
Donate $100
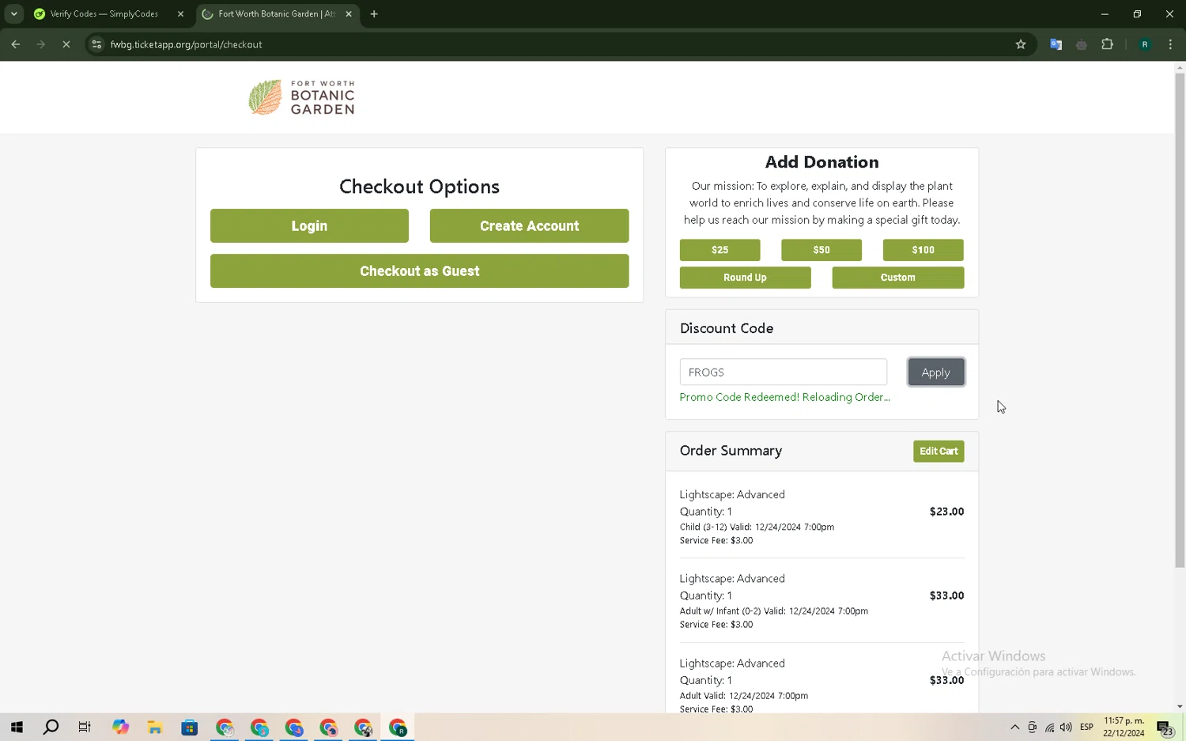[923, 250]
